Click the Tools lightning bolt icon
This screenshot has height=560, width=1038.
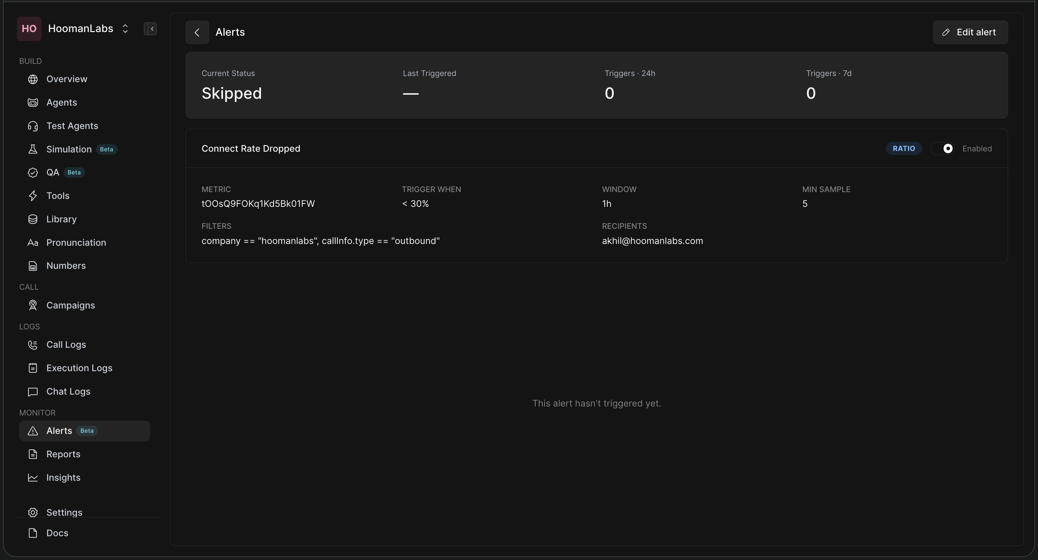pos(33,196)
